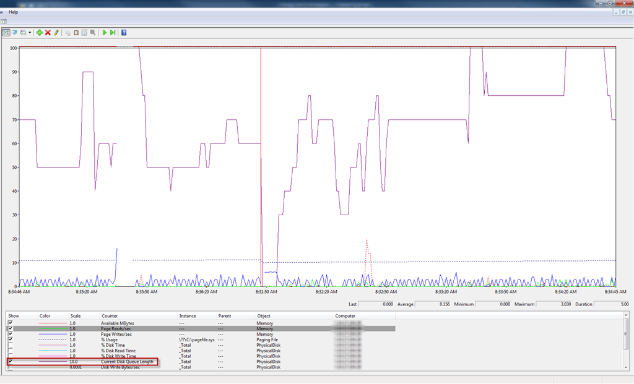The image size is (634, 384).
Task: Select the Current Disk Queue Length counter row
Action: 126,362
